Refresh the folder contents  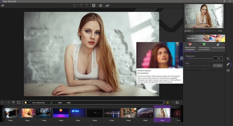pos(19,102)
